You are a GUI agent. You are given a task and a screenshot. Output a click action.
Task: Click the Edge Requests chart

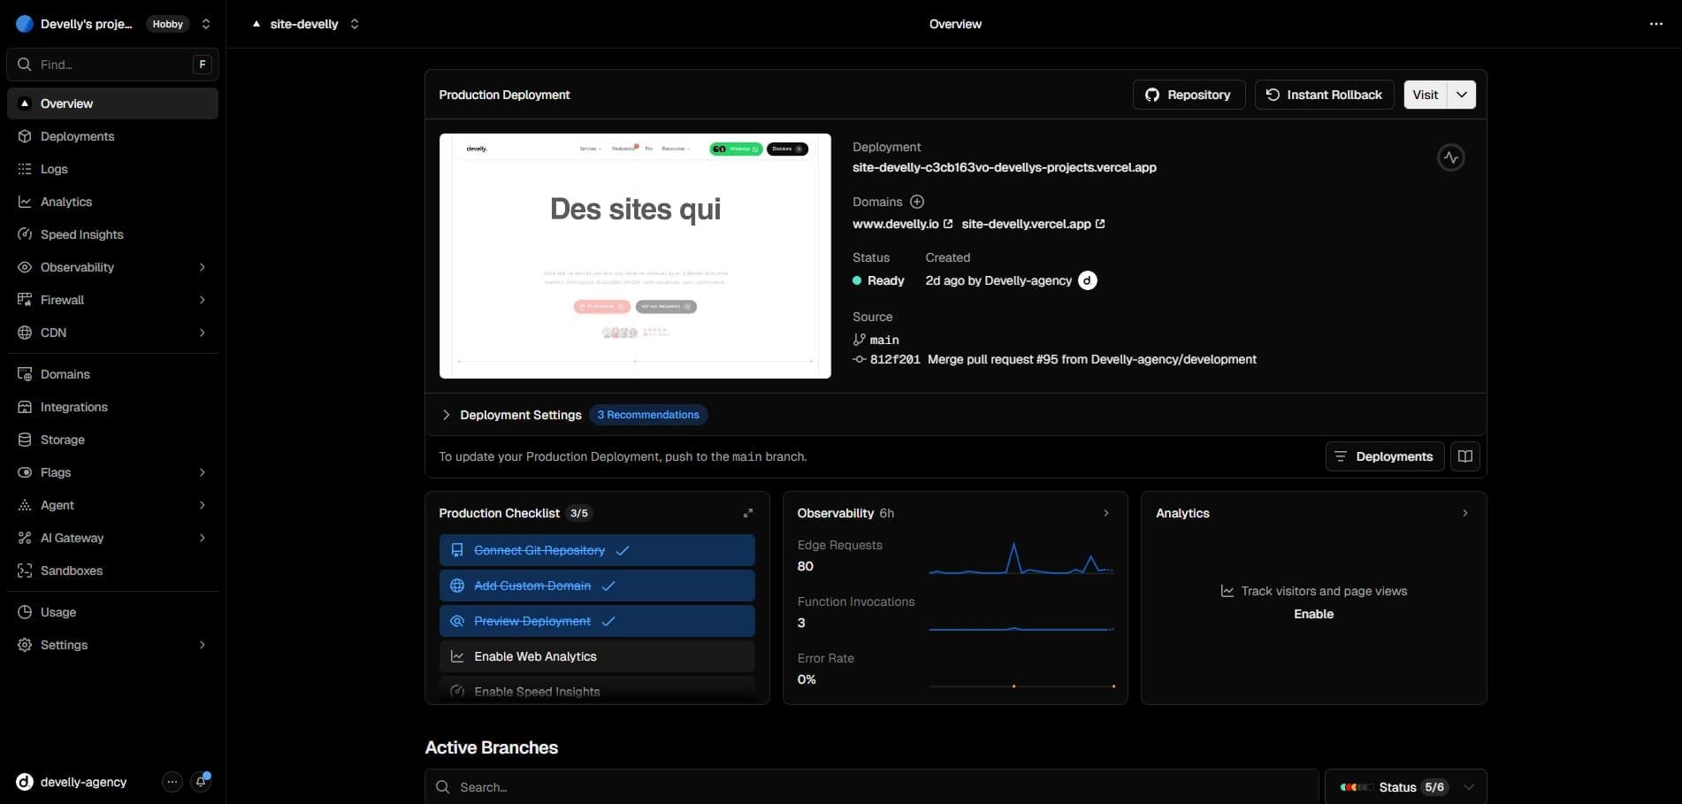pyautogui.click(x=1021, y=558)
